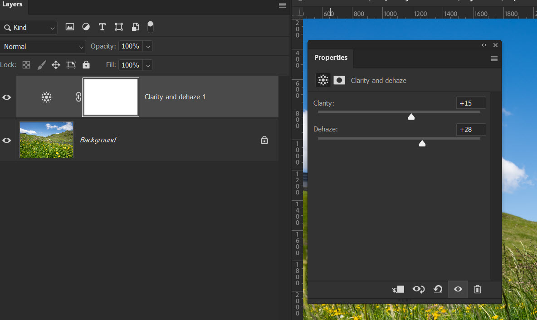Click the clip to layer icon in Properties

point(398,289)
